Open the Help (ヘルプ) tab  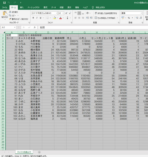[x=85, y=7]
